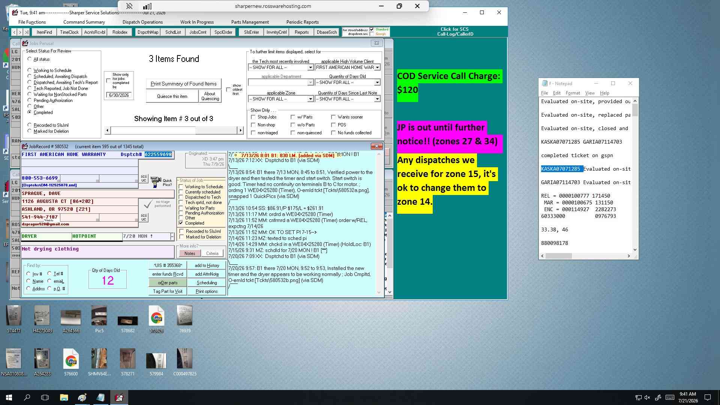Toggle the show oldest first checkbox
The width and height of the screenshot is (720, 405).
[228, 90]
